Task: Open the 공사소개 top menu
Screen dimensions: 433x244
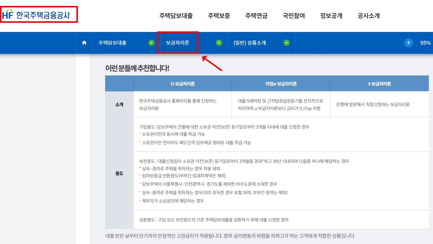Action: [369, 16]
